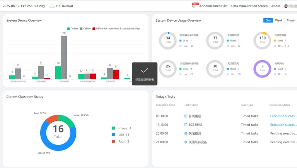297x168 pixels.
Task: Toggle Offline for more than 3 days legend
Action: 116,29
